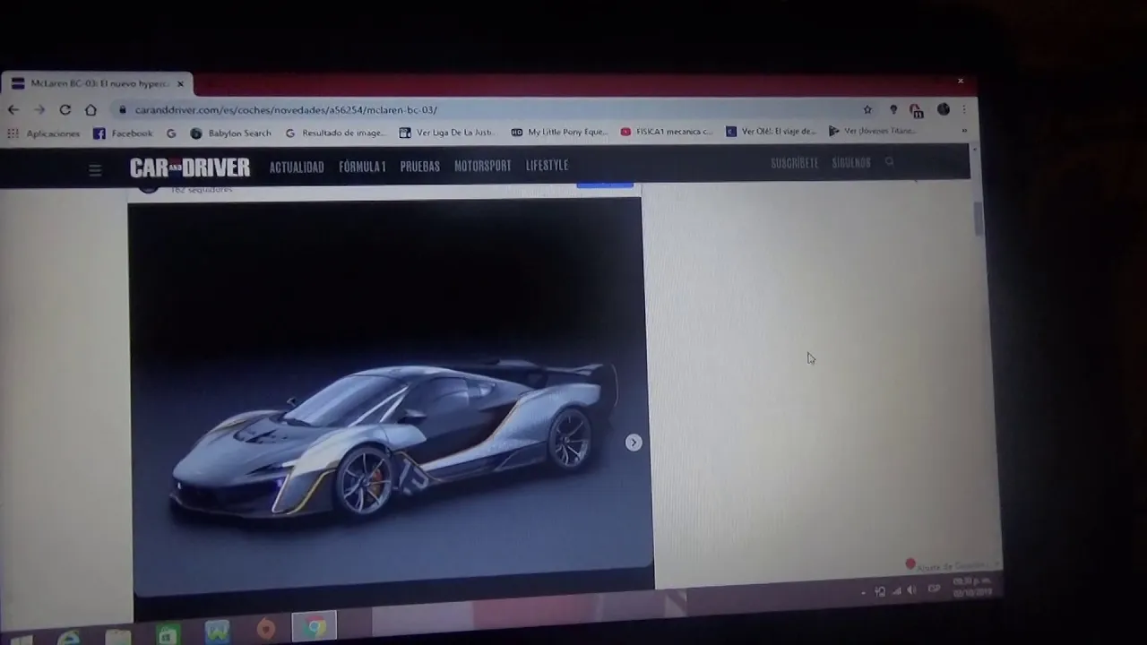The image size is (1147, 645).
Task: Open the Google G bookmark after Facebook
Action: tap(171, 133)
